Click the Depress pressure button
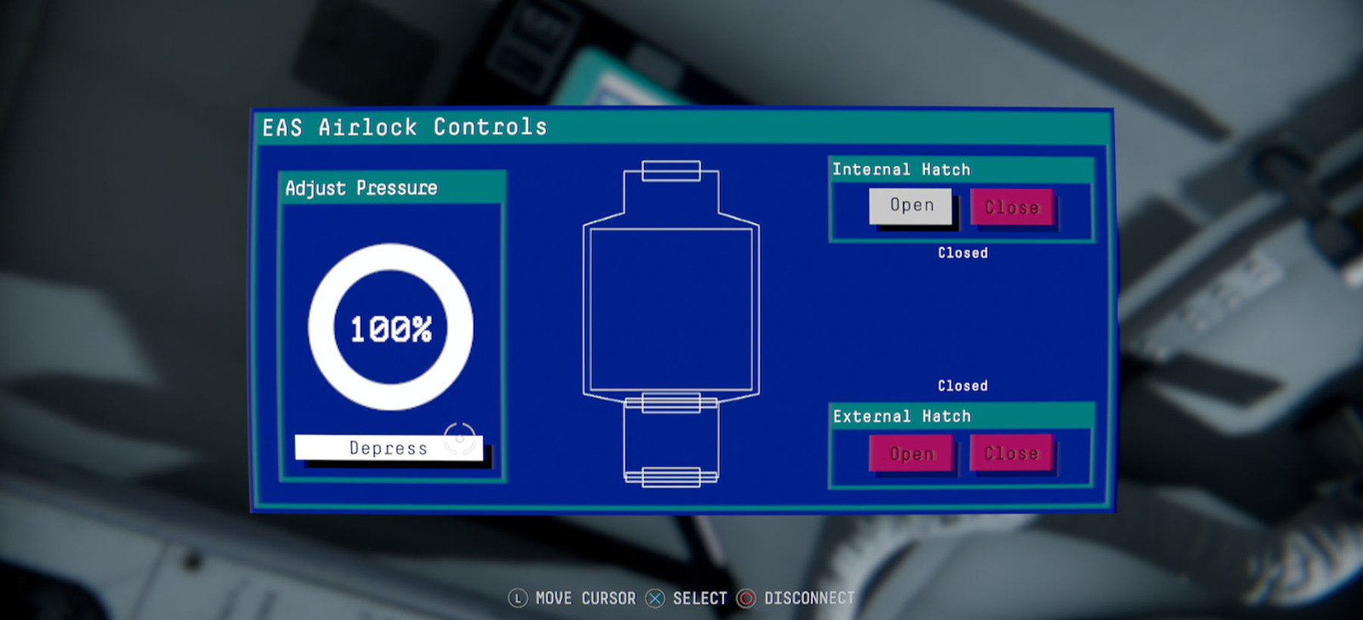The height and width of the screenshot is (620, 1363). coord(388,448)
